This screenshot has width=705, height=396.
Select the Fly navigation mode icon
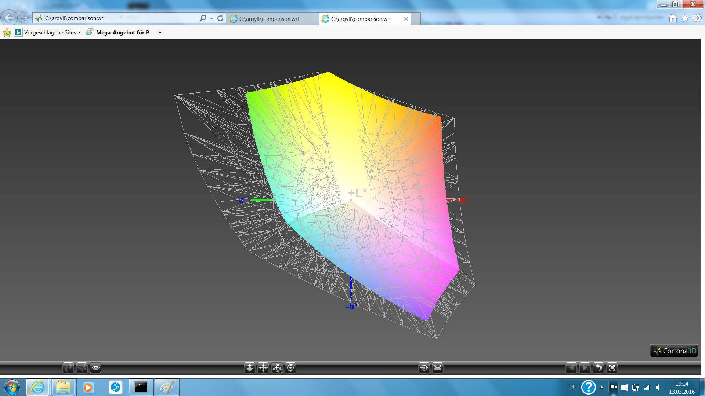(82, 368)
